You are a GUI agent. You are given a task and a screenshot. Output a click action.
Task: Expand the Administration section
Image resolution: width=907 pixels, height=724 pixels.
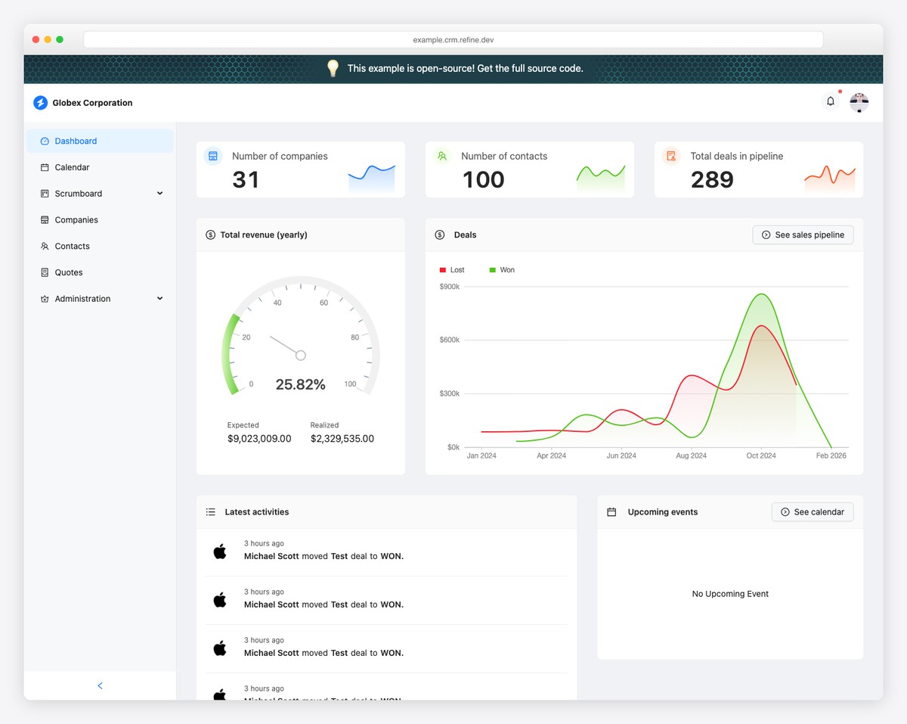(x=159, y=298)
